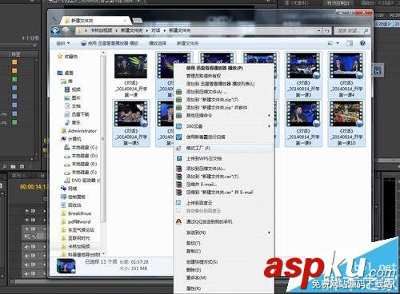
Task: Click the 对话 breadcrumb segment
Action: [x=156, y=30]
